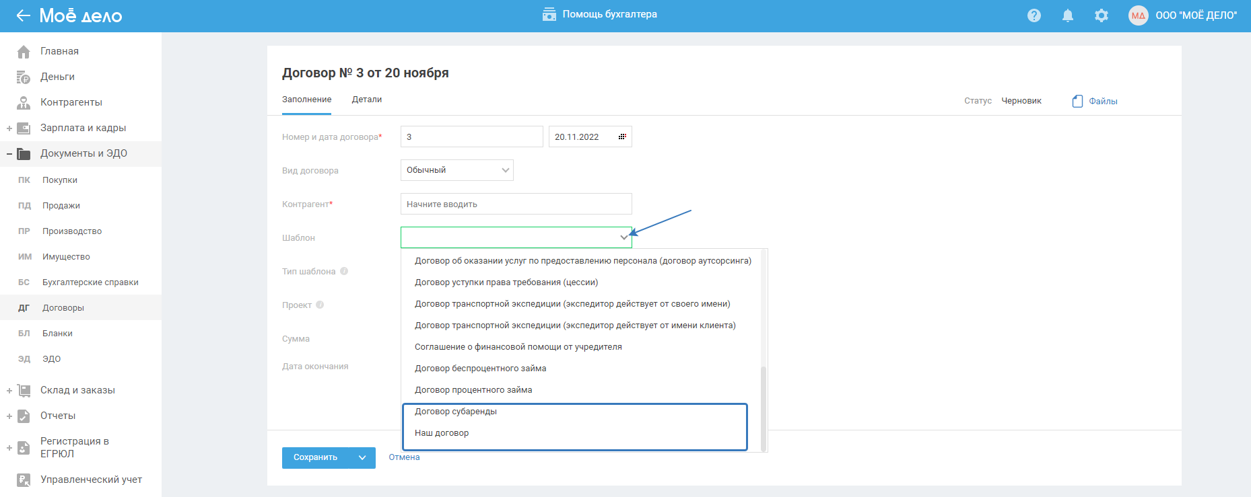Image resolution: width=1251 pixels, height=497 pixels.
Task: Click the МД account avatar
Action: 1138,15
